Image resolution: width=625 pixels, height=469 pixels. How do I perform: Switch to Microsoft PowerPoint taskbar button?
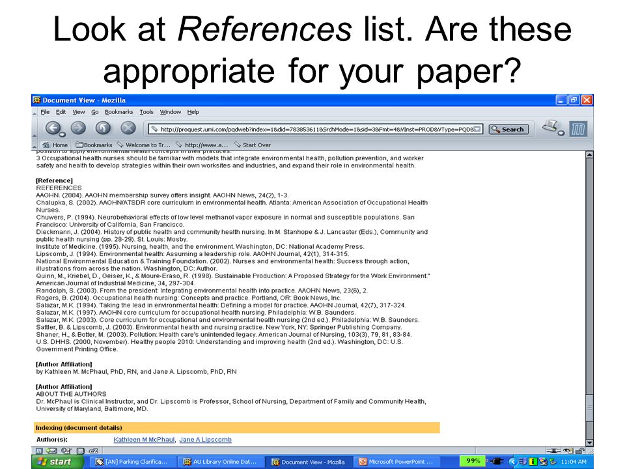pyautogui.click(x=395, y=462)
